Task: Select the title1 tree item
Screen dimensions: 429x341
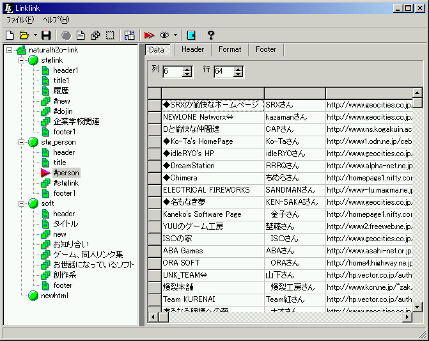Action: click(61, 81)
